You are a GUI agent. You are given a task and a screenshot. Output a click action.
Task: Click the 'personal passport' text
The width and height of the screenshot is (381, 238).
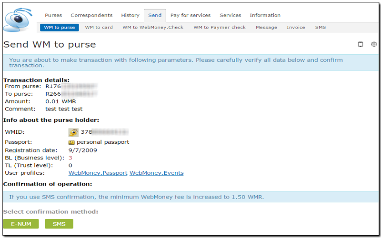click(x=103, y=142)
